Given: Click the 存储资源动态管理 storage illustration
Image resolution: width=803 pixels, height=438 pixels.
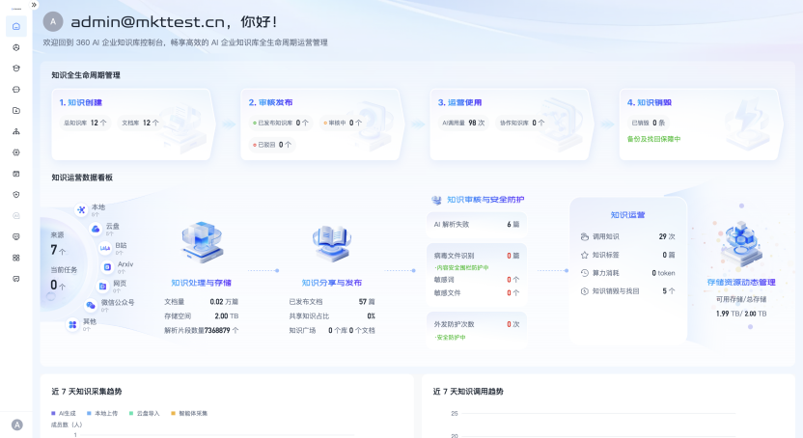Looking at the screenshot, I should point(741,243).
